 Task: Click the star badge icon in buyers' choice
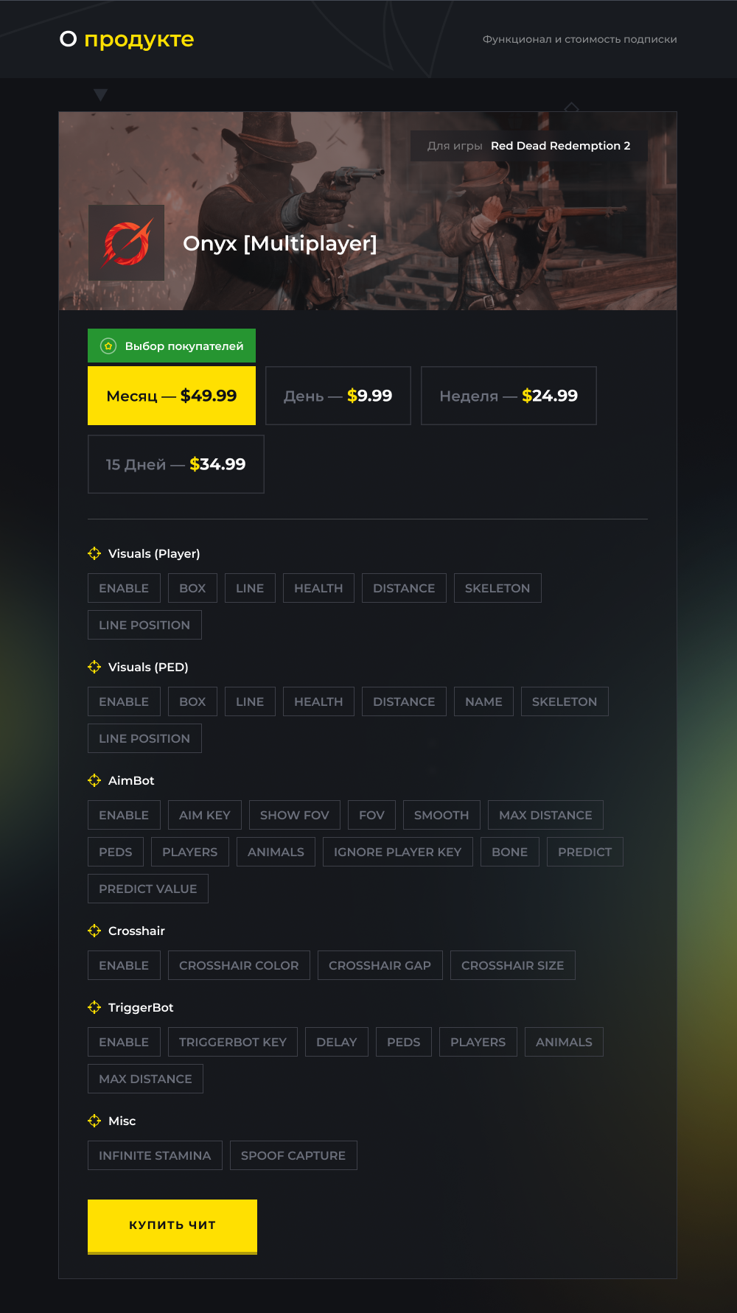[x=108, y=346]
